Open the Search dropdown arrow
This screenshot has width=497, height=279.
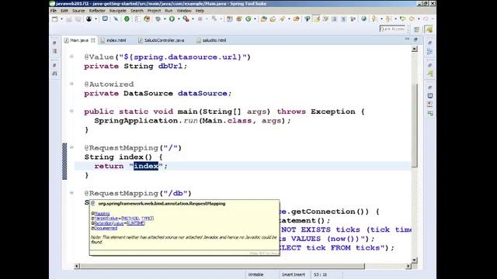pos(289,19)
